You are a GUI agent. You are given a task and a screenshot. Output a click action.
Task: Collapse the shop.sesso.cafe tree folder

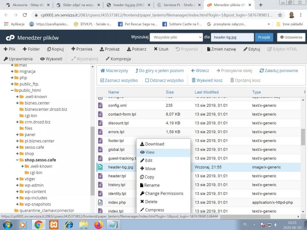tap(17, 160)
